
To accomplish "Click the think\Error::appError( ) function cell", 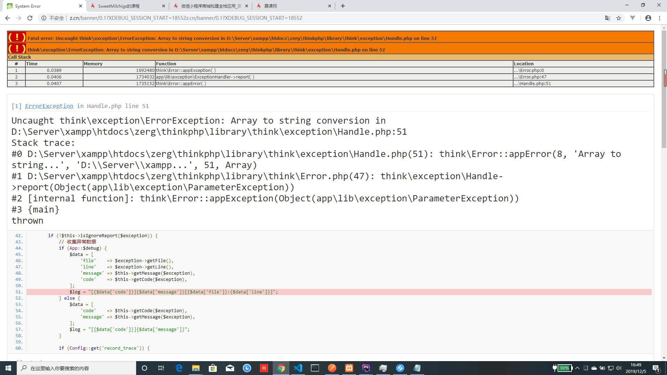I will click(334, 83).
